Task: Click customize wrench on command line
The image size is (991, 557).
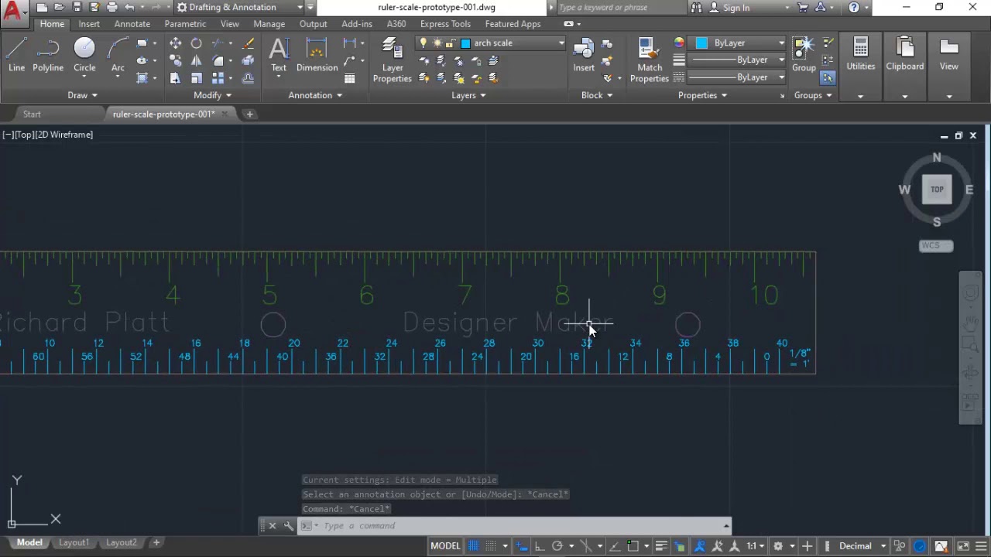Action: tap(288, 526)
